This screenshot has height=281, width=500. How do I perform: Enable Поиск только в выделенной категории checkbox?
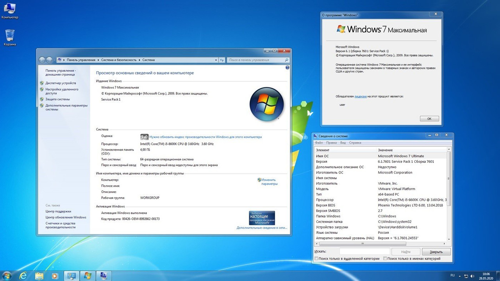coord(316,259)
